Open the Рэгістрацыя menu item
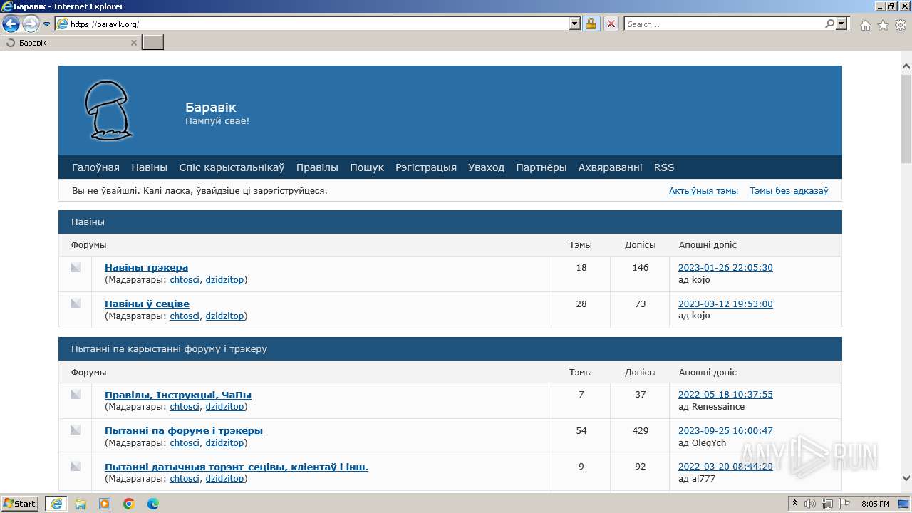Image resolution: width=912 pixels, height=513 pixels. [x=426, y=167]
